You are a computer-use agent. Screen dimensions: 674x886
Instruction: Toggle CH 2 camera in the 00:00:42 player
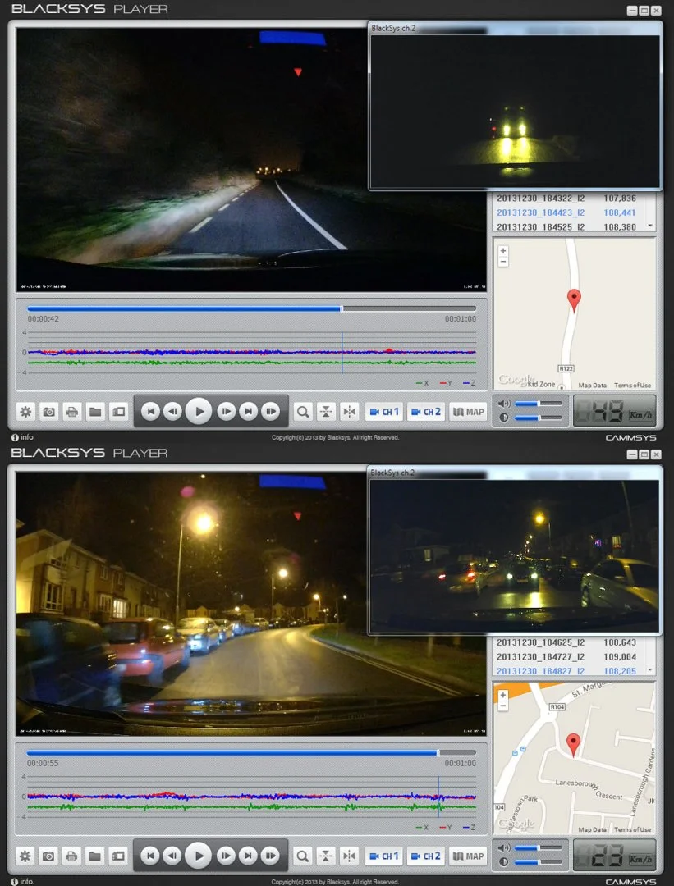pyautogui.click(x=426, y=412)
